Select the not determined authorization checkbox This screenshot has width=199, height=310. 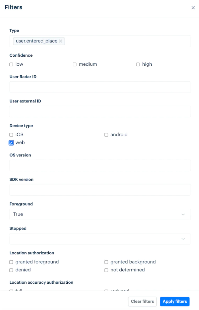click(106, 270)
